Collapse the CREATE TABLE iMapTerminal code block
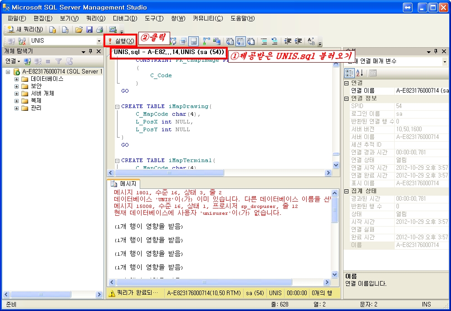The image size is (451, 311). pyautogui.click(x=117, y=161)
